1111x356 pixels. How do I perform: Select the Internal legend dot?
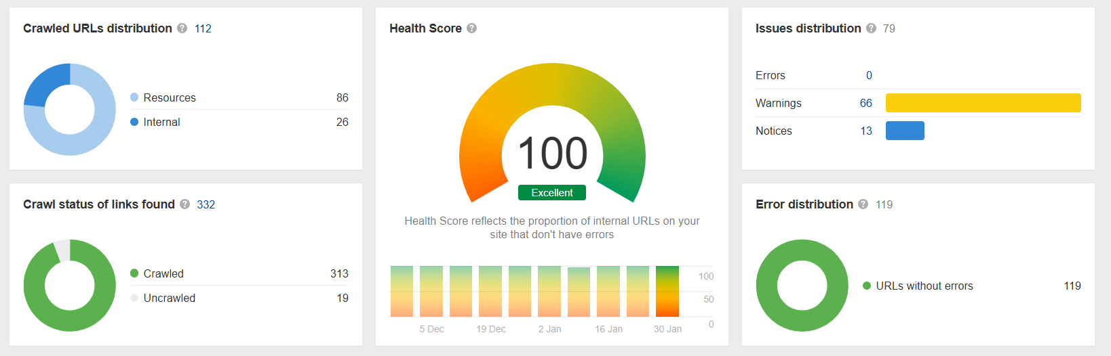click(134, 122)
